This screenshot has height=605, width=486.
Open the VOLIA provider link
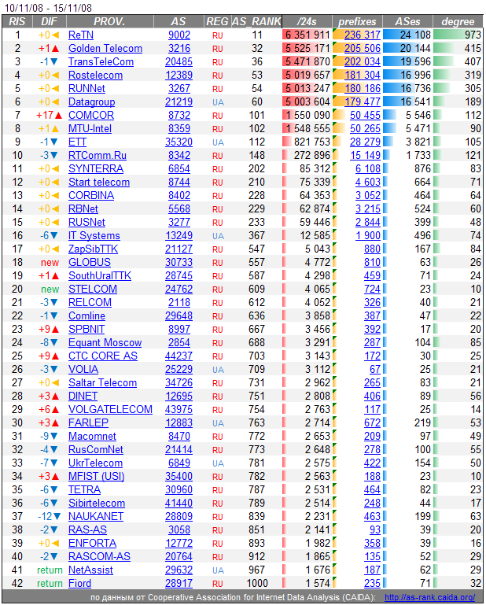click(83, 370)
